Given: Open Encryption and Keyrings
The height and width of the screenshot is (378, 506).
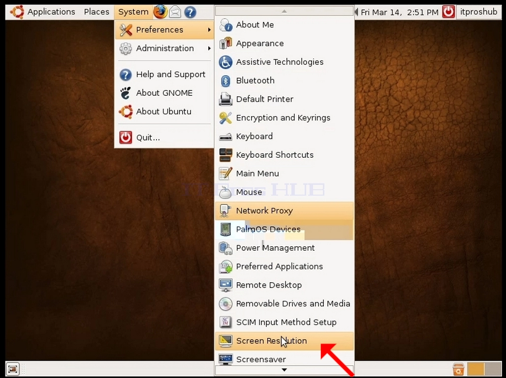Looking at the screenshot, I should tap(285, 117).
